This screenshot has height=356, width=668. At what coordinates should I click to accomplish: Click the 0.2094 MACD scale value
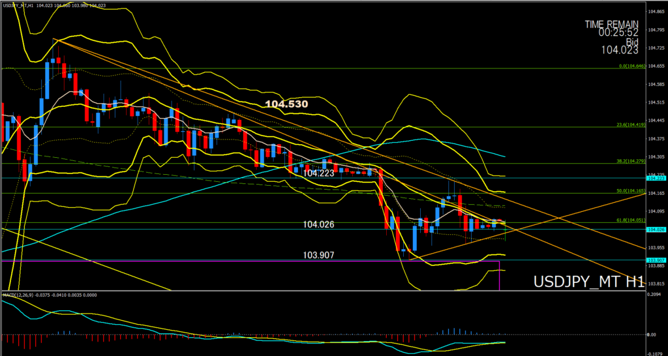(x=653, y=295)
